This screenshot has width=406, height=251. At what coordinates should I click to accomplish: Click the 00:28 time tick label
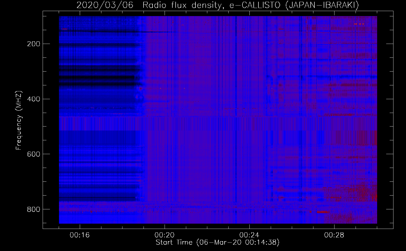[334, 235]
